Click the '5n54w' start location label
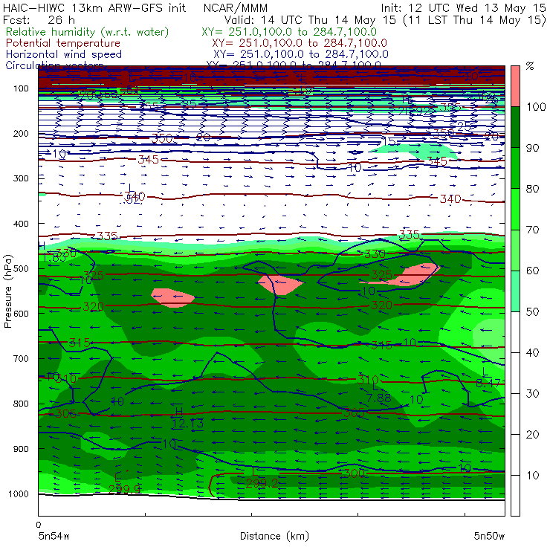Viewport: 550px width, 550px height. (x=54, y=536)
